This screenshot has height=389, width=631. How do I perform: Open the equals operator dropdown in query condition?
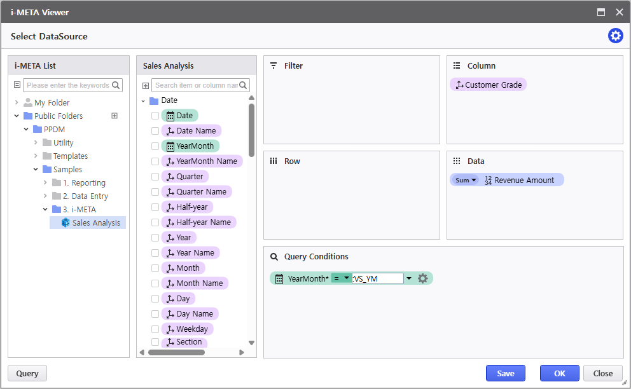tap(341, 278)
